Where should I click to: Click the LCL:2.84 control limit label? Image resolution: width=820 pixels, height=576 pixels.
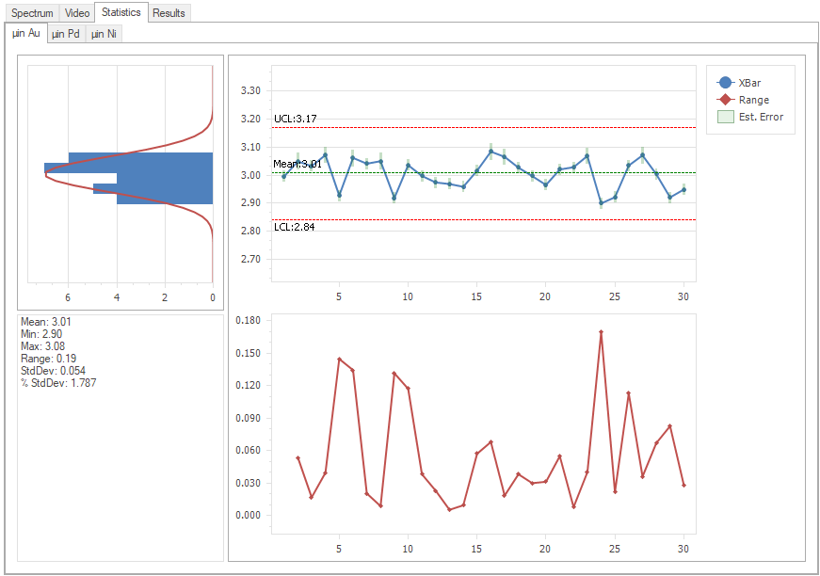pos(295,228)
